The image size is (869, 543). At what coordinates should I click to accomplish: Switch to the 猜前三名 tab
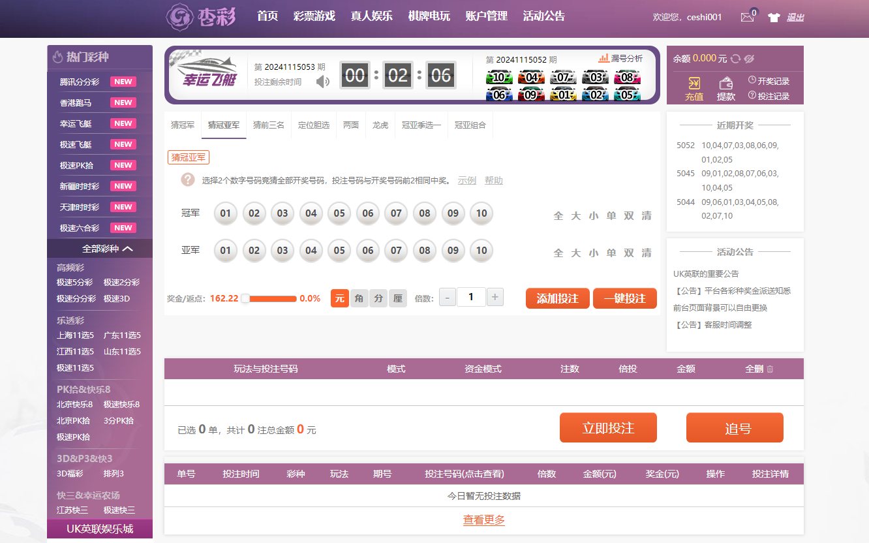(x=268, y=125)
